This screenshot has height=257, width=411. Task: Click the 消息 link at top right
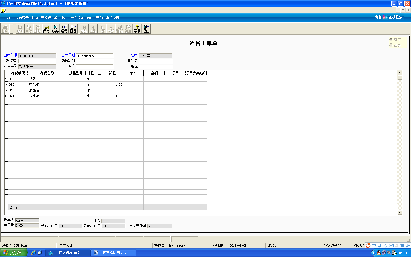click(378, 17)
